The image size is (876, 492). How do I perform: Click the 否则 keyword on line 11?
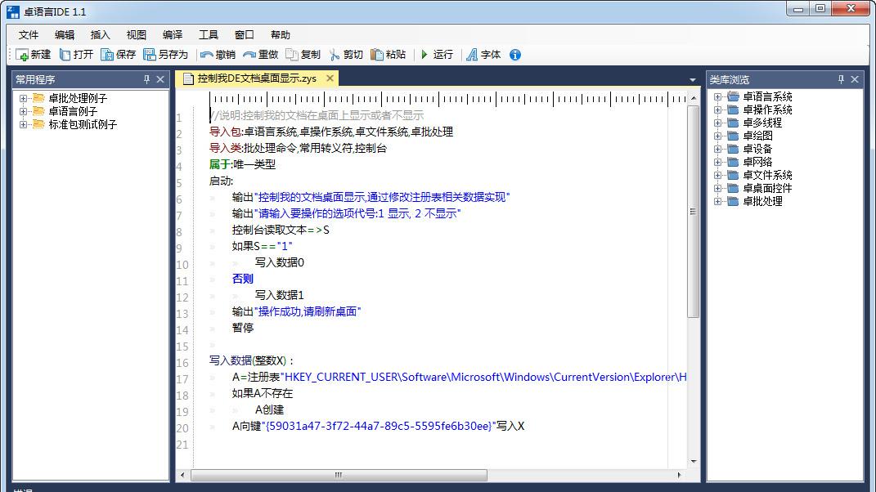point(243,279)
